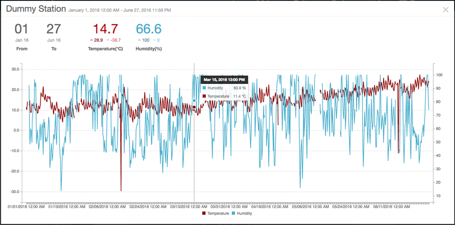Click the Temperature 11.4 °C tooltip row
Image resolution: width=455 pixels, height=225 pixels.
pyautogui.click(x=224, y=96)
